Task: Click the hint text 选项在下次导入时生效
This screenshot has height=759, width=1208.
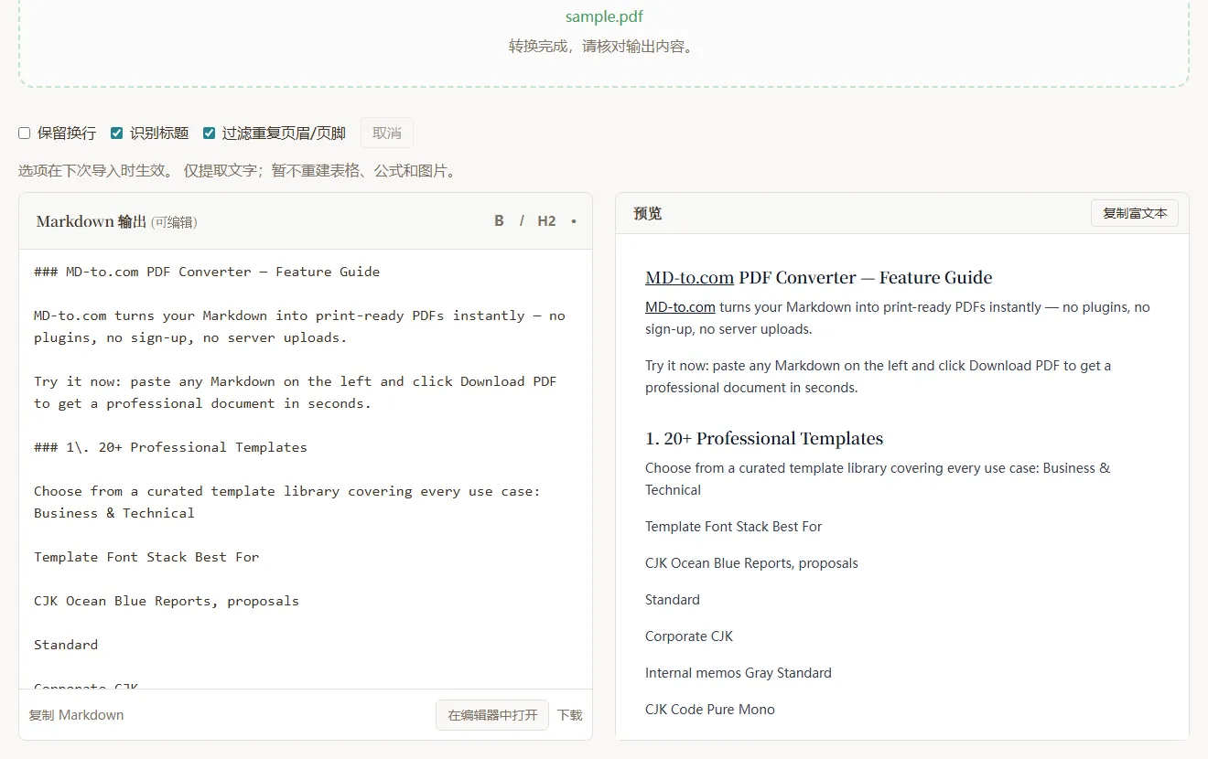Action: click(x=96, y=171)
